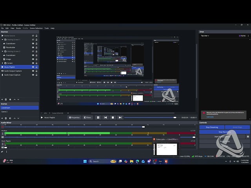This screenshot has width=251, height=188.
Task: Skip to next track in playlist
Action: tap(120, 117)
